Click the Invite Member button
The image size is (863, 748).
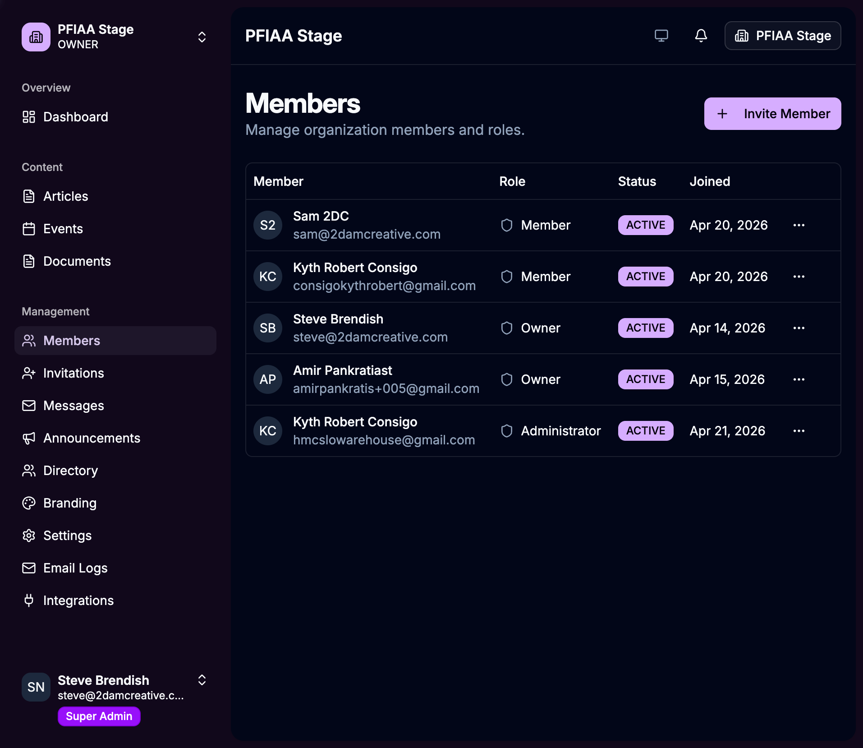tap(773, 114)
